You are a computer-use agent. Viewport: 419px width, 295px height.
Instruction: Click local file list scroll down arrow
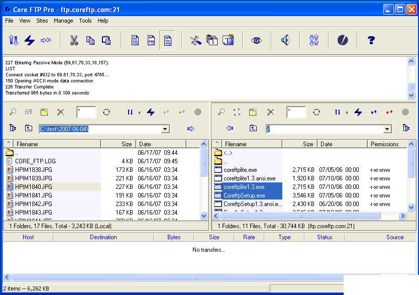coord(203,216)
